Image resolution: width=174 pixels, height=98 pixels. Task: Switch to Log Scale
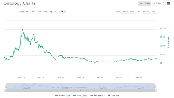(x=156, y=3)
